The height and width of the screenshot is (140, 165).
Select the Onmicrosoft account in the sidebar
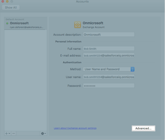point(26,25)
